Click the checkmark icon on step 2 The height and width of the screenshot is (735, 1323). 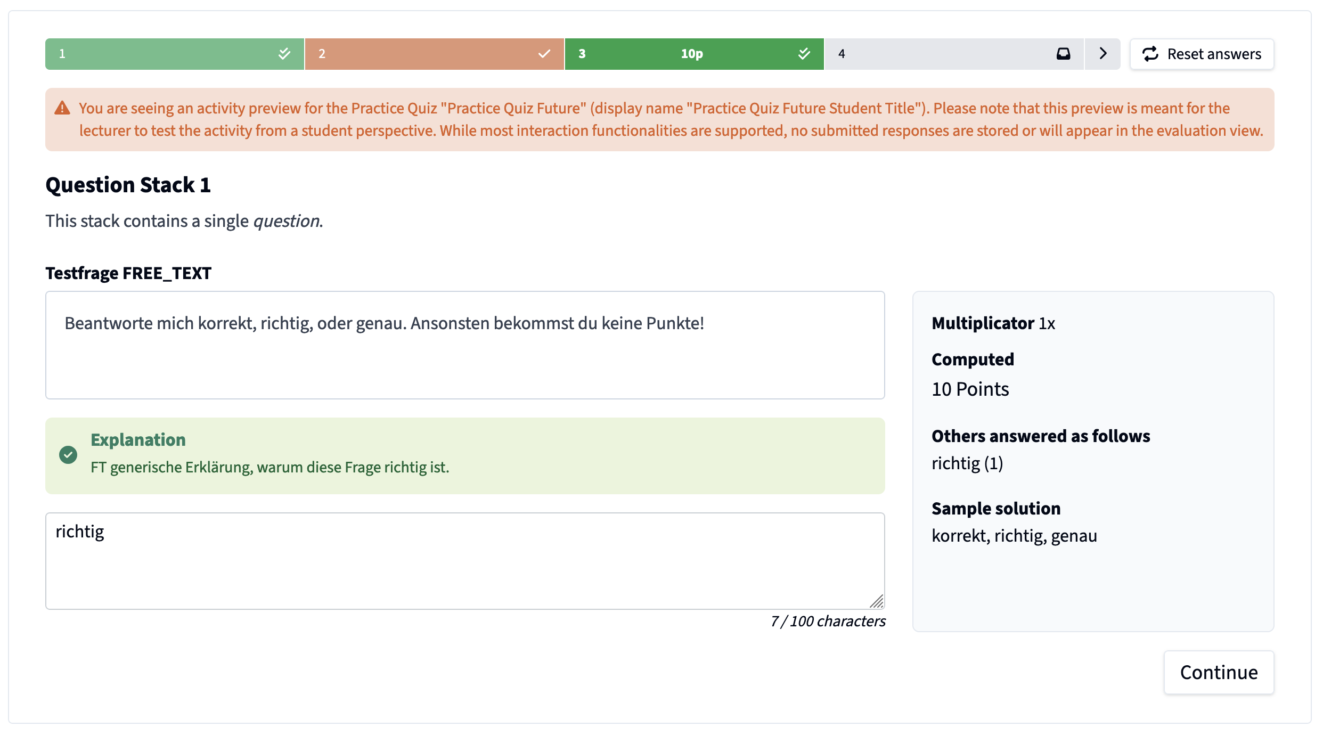pyautogui.click(x=544, y=54)
